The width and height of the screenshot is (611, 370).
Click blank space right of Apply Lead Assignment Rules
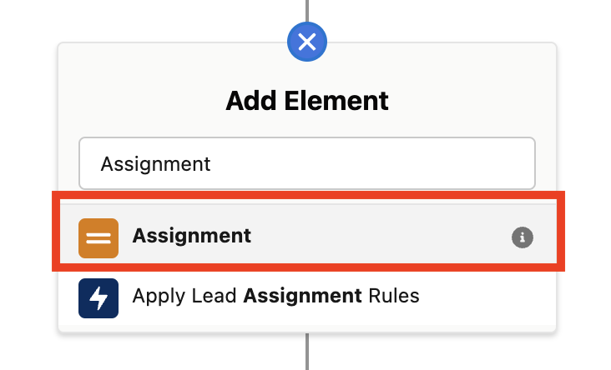(x=484, y=297)
